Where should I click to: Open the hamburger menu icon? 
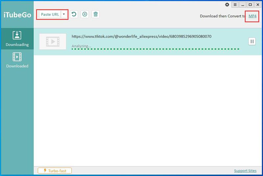(x=235, y=5)
